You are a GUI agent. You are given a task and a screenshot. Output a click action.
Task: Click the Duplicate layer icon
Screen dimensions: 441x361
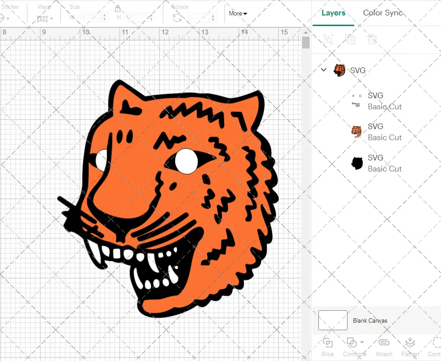click(x=350, y=39)
